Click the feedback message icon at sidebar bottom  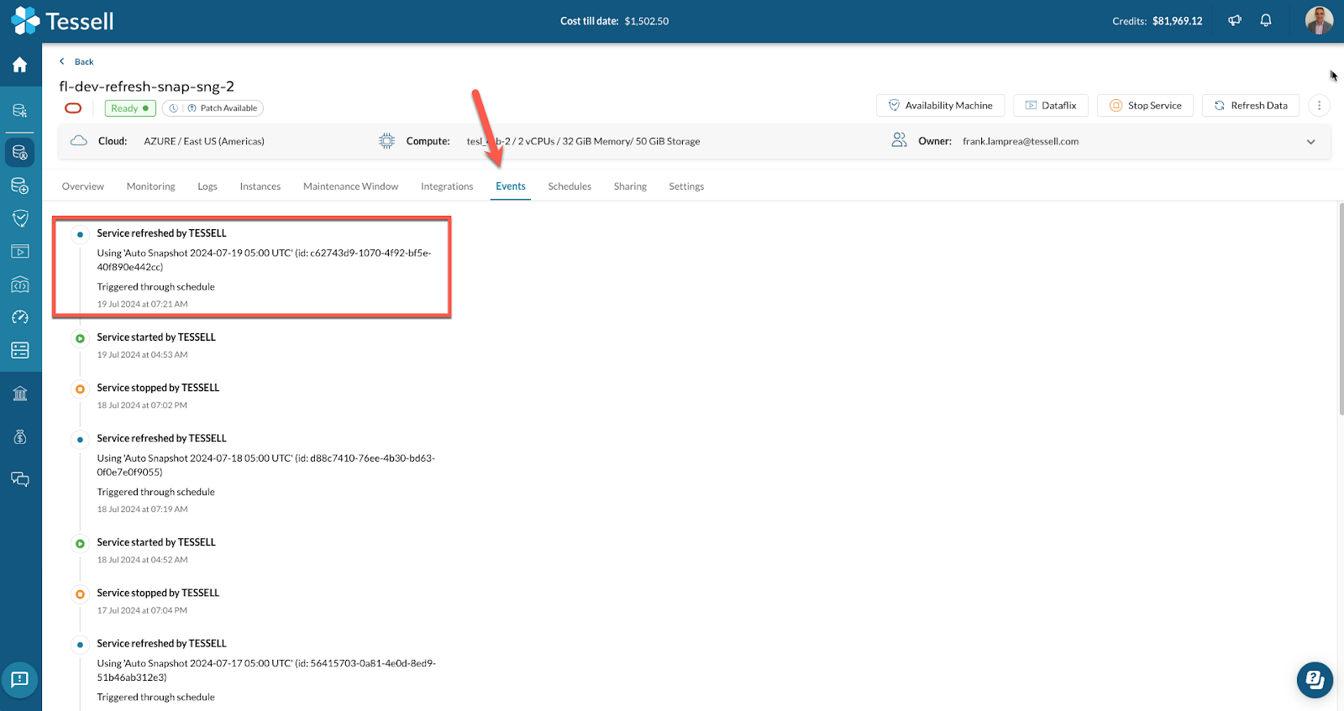20,679
